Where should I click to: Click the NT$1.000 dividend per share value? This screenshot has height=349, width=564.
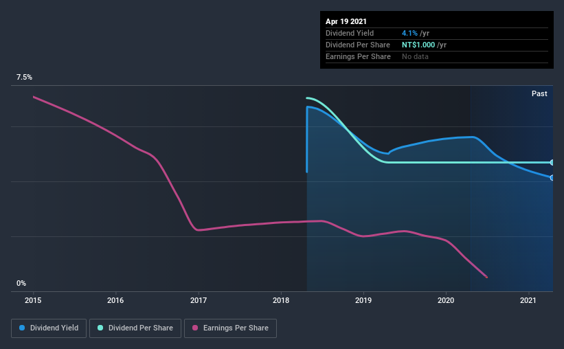pos(418,45)
